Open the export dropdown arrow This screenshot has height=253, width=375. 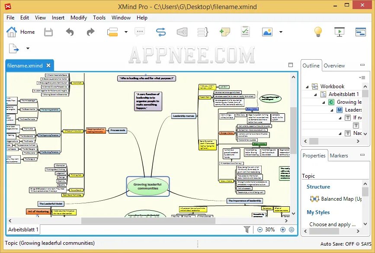point(28,48)
